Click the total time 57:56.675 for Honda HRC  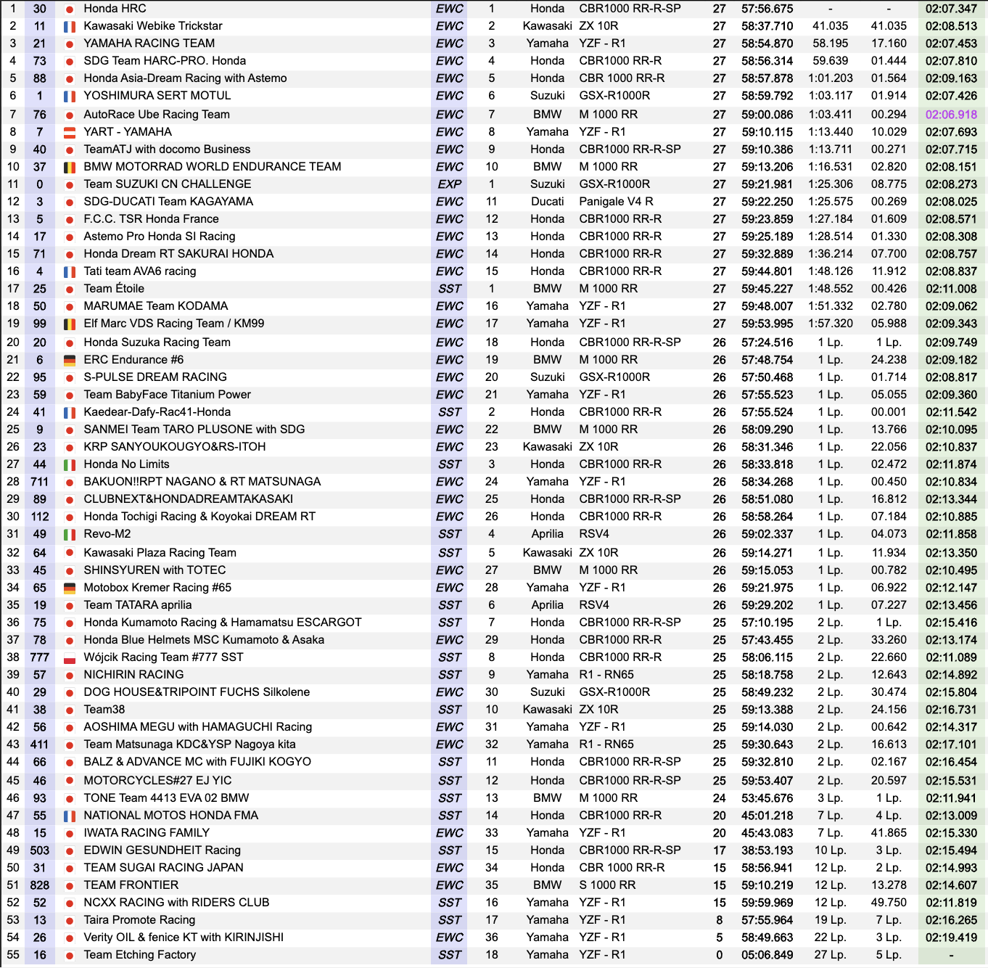tap(767, 9)
